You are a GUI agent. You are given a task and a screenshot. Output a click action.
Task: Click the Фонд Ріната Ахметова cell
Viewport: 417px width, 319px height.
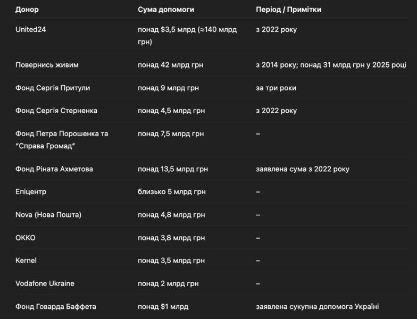pos(54,169)
